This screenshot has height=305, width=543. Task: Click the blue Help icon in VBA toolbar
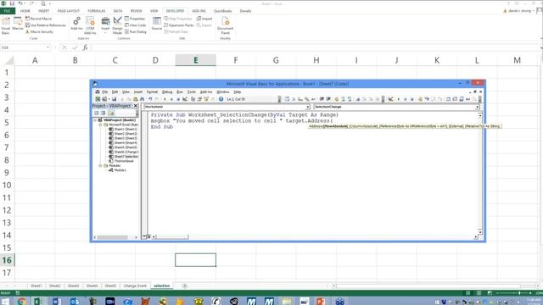(221, 99)
